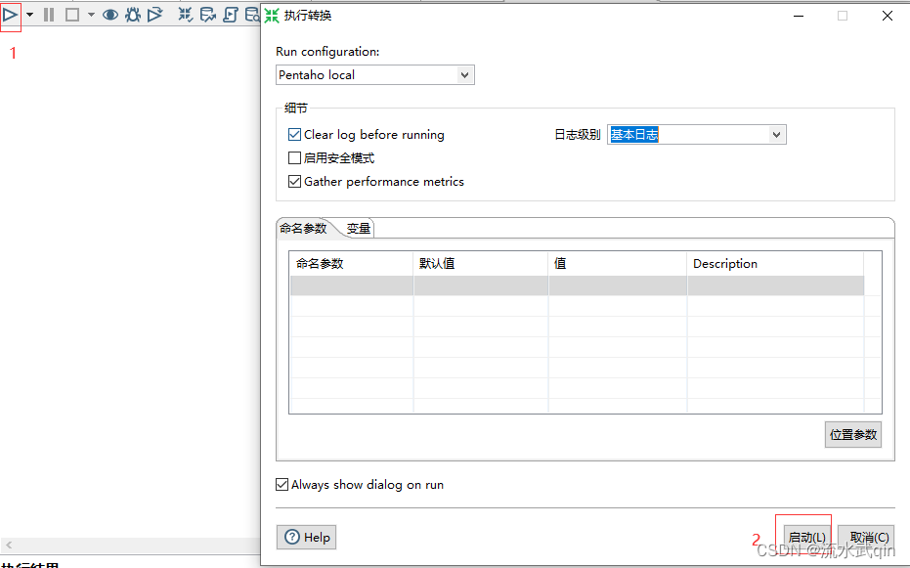Click the 值 column header
This screenshot has height=568, width=910.
point(618,263)
